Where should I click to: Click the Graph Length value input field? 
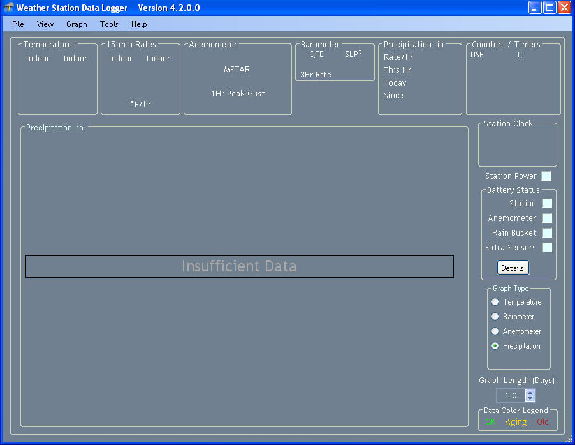tap(512, 395)
